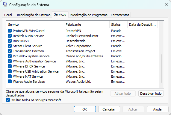Uncheck VMware DHCP Service checkbox
Image resolution: width=171 pixels, height=115 pixels.
(10, 66)
